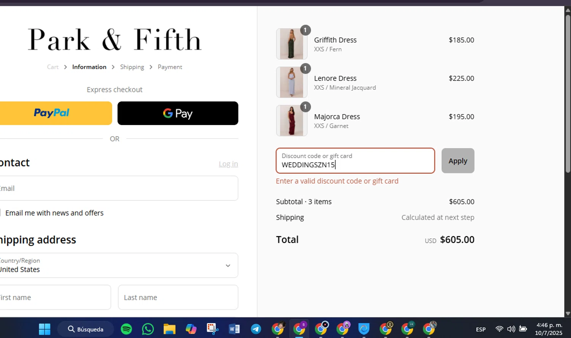Click the Griffith Dress item name
The width and height of the screenshot is (571, 338).
tap(335, 40)
